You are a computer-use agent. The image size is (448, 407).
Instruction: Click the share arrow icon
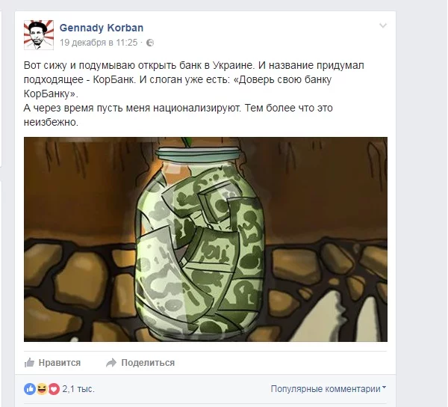pos(111,363)
